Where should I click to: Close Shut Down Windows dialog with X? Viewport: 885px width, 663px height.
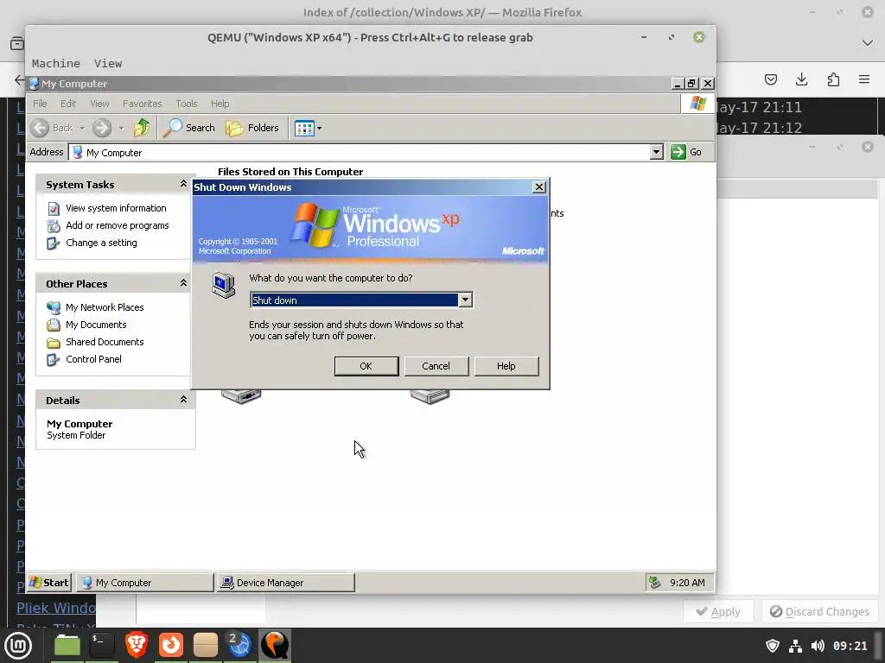point(539,187)
